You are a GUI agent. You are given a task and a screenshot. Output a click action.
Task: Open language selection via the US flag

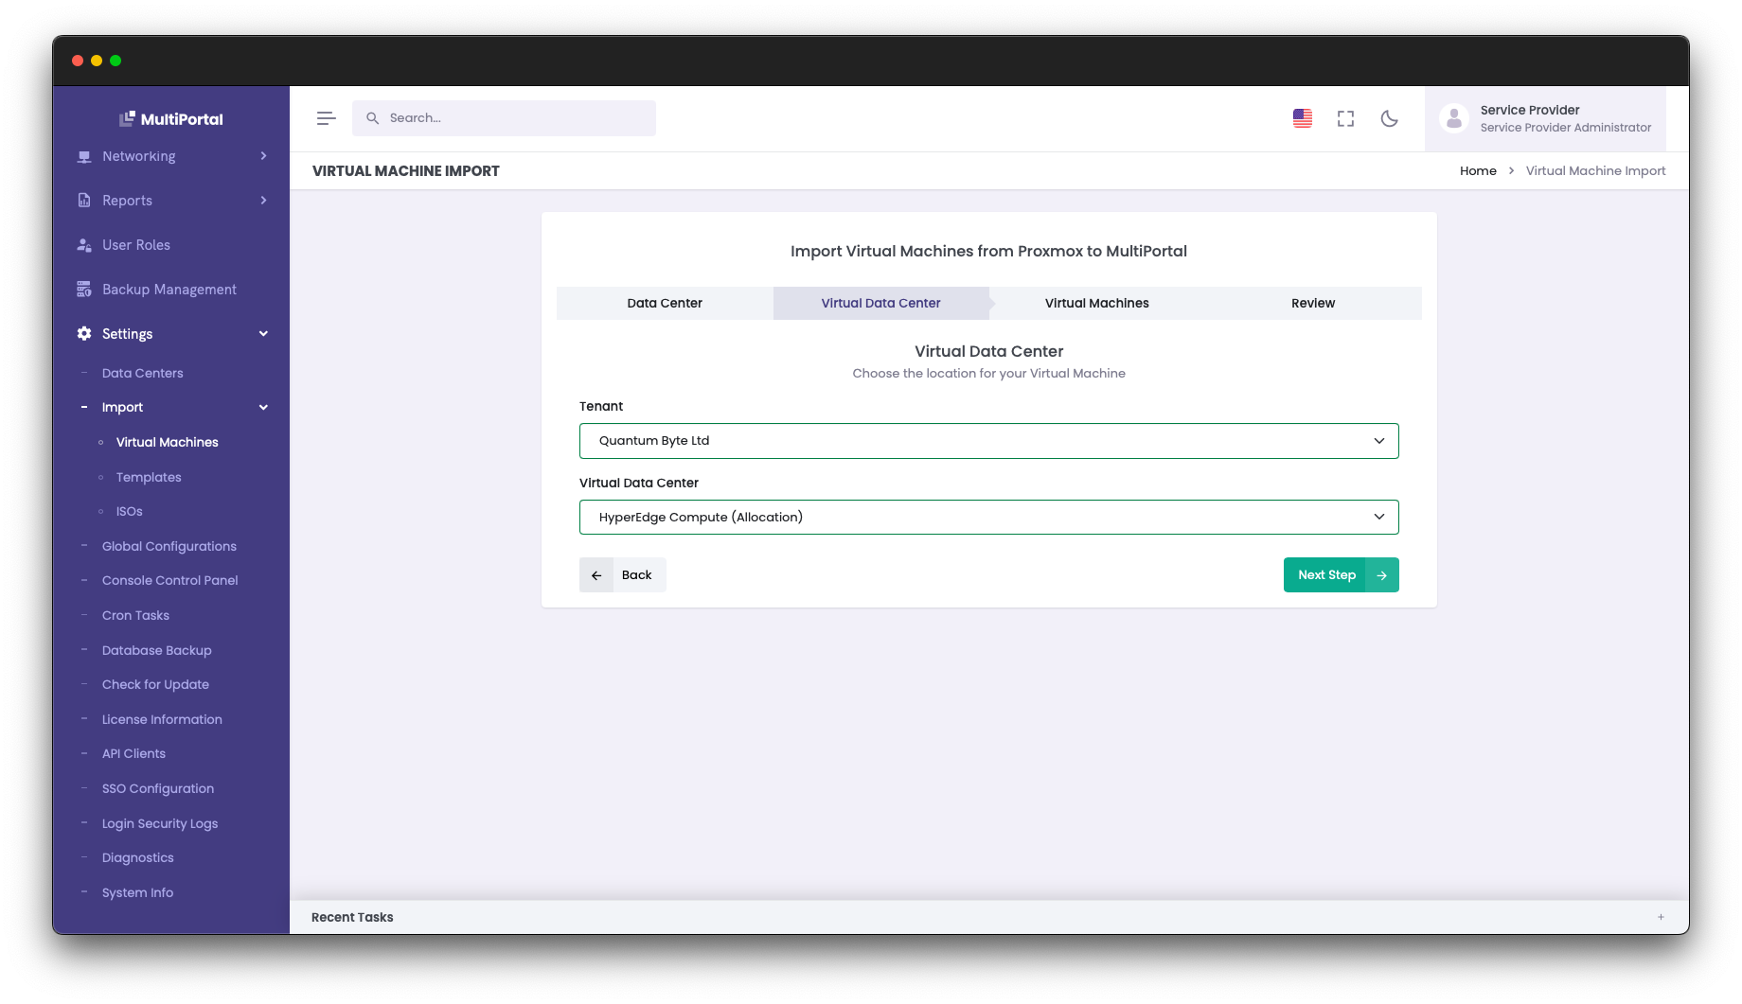(1302, 118)
